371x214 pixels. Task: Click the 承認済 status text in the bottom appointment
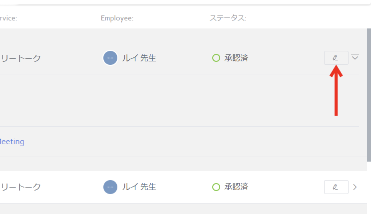coord(236,187)
